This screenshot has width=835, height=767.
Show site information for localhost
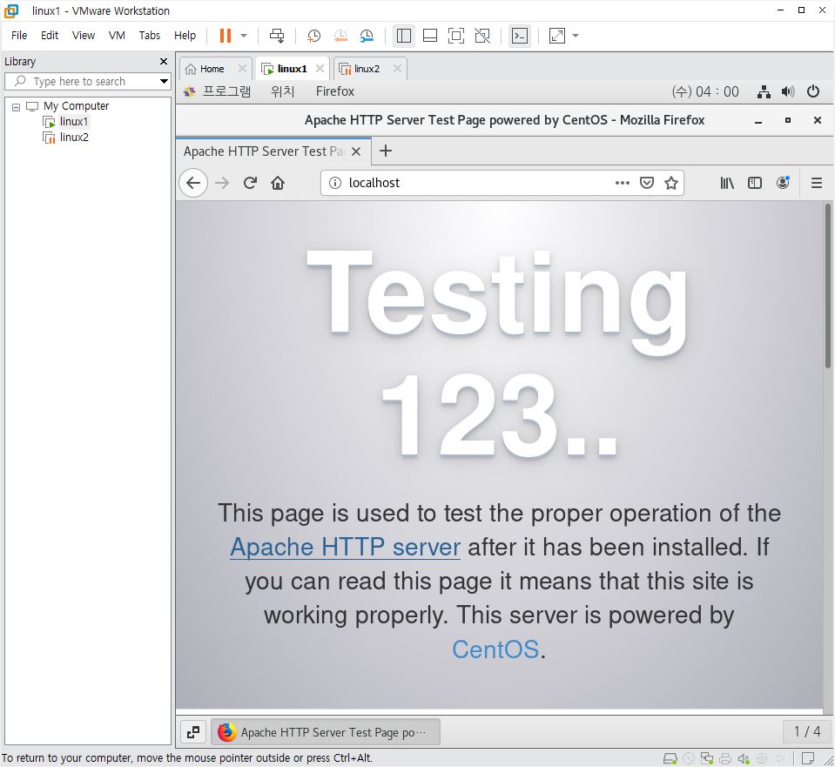335,183
